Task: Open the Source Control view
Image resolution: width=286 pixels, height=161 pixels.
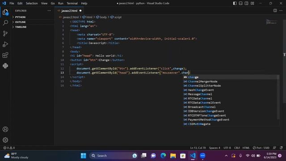Action: click(5, 34)
